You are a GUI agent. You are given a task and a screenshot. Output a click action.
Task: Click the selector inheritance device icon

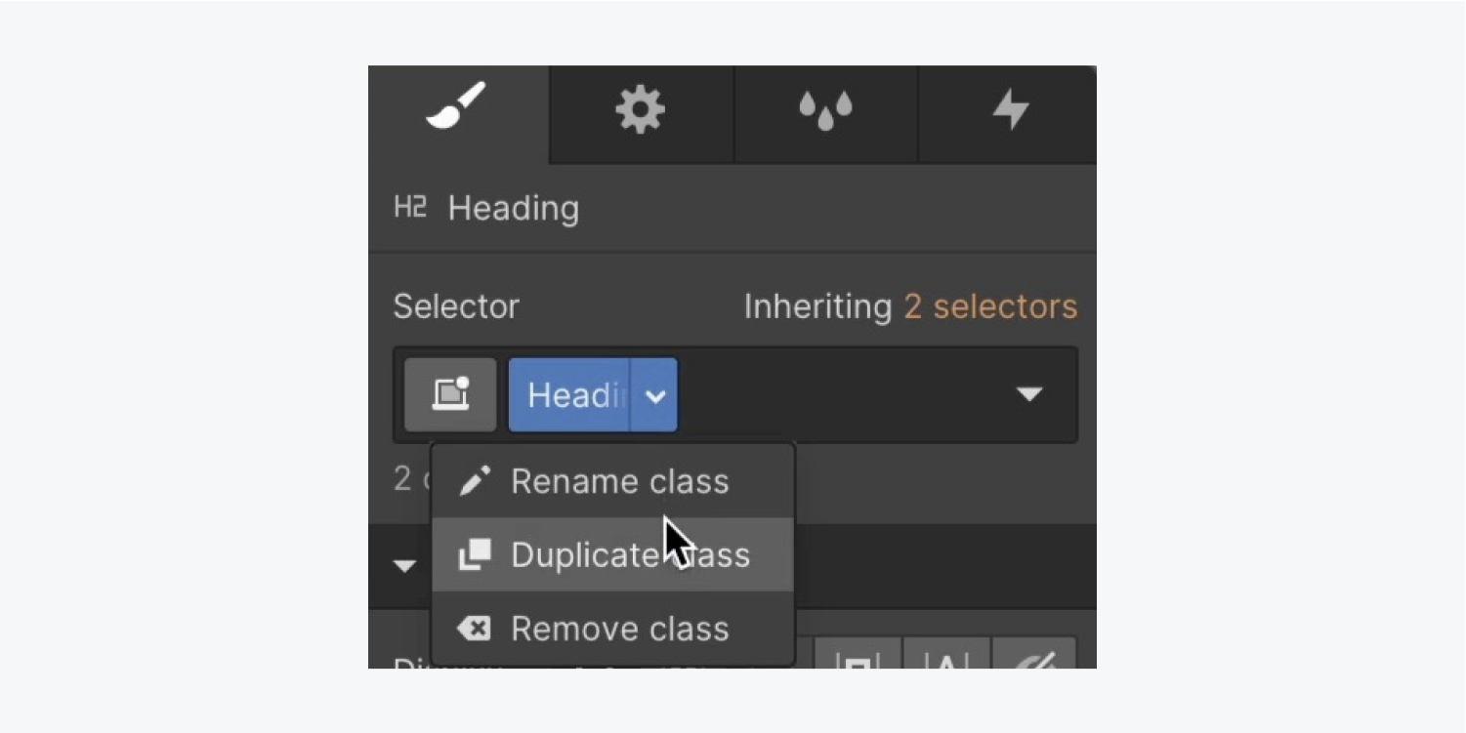click(x=450, y=394)
